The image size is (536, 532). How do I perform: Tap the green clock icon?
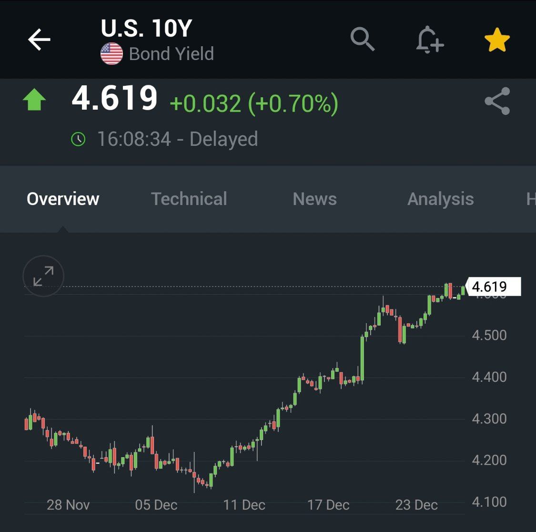(x=78, y=139)
